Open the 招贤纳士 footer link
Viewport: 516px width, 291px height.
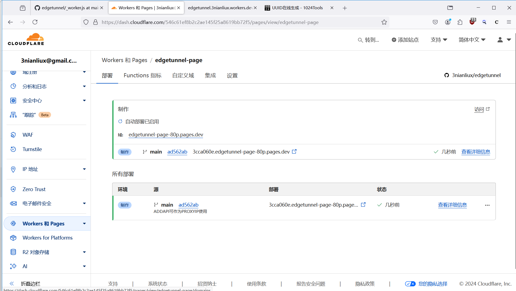click(x=207, y=284)
